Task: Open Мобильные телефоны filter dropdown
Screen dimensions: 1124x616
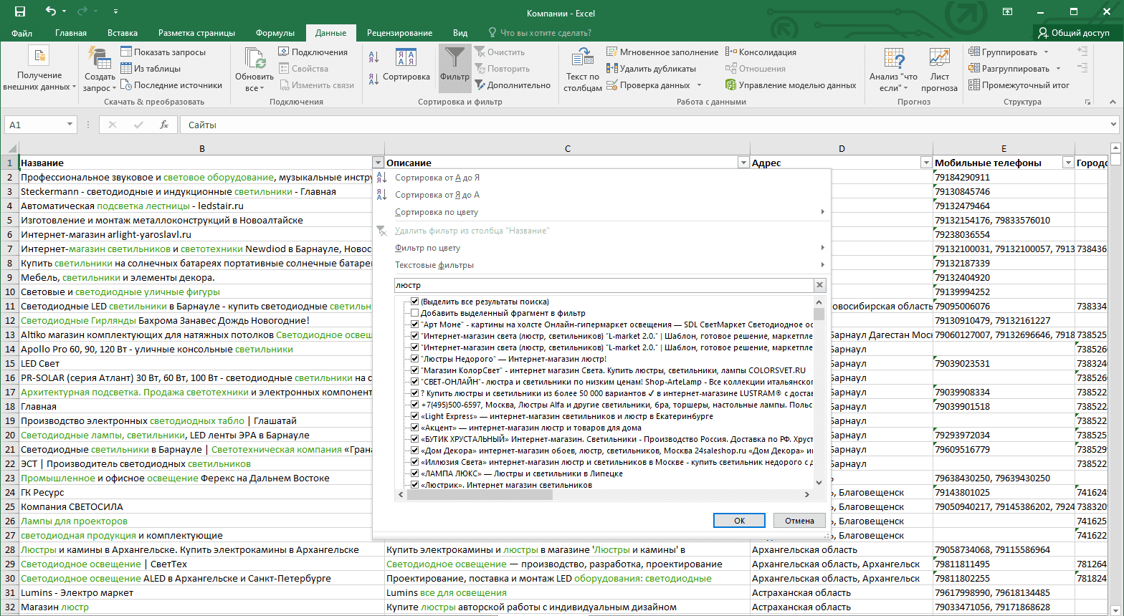Action: tap(1068, 163)
